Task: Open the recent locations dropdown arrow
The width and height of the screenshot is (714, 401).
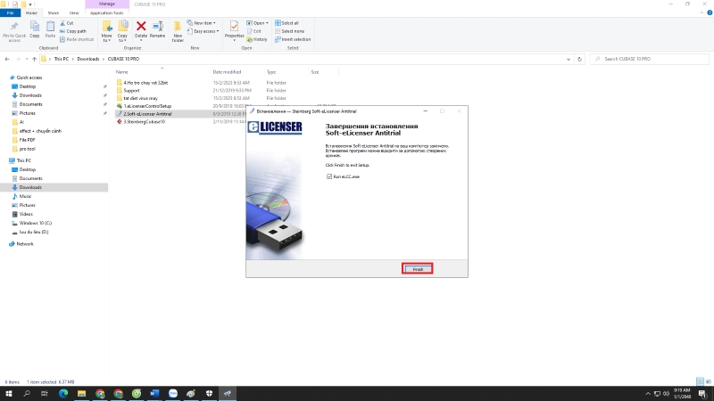Action: [27, 59]
